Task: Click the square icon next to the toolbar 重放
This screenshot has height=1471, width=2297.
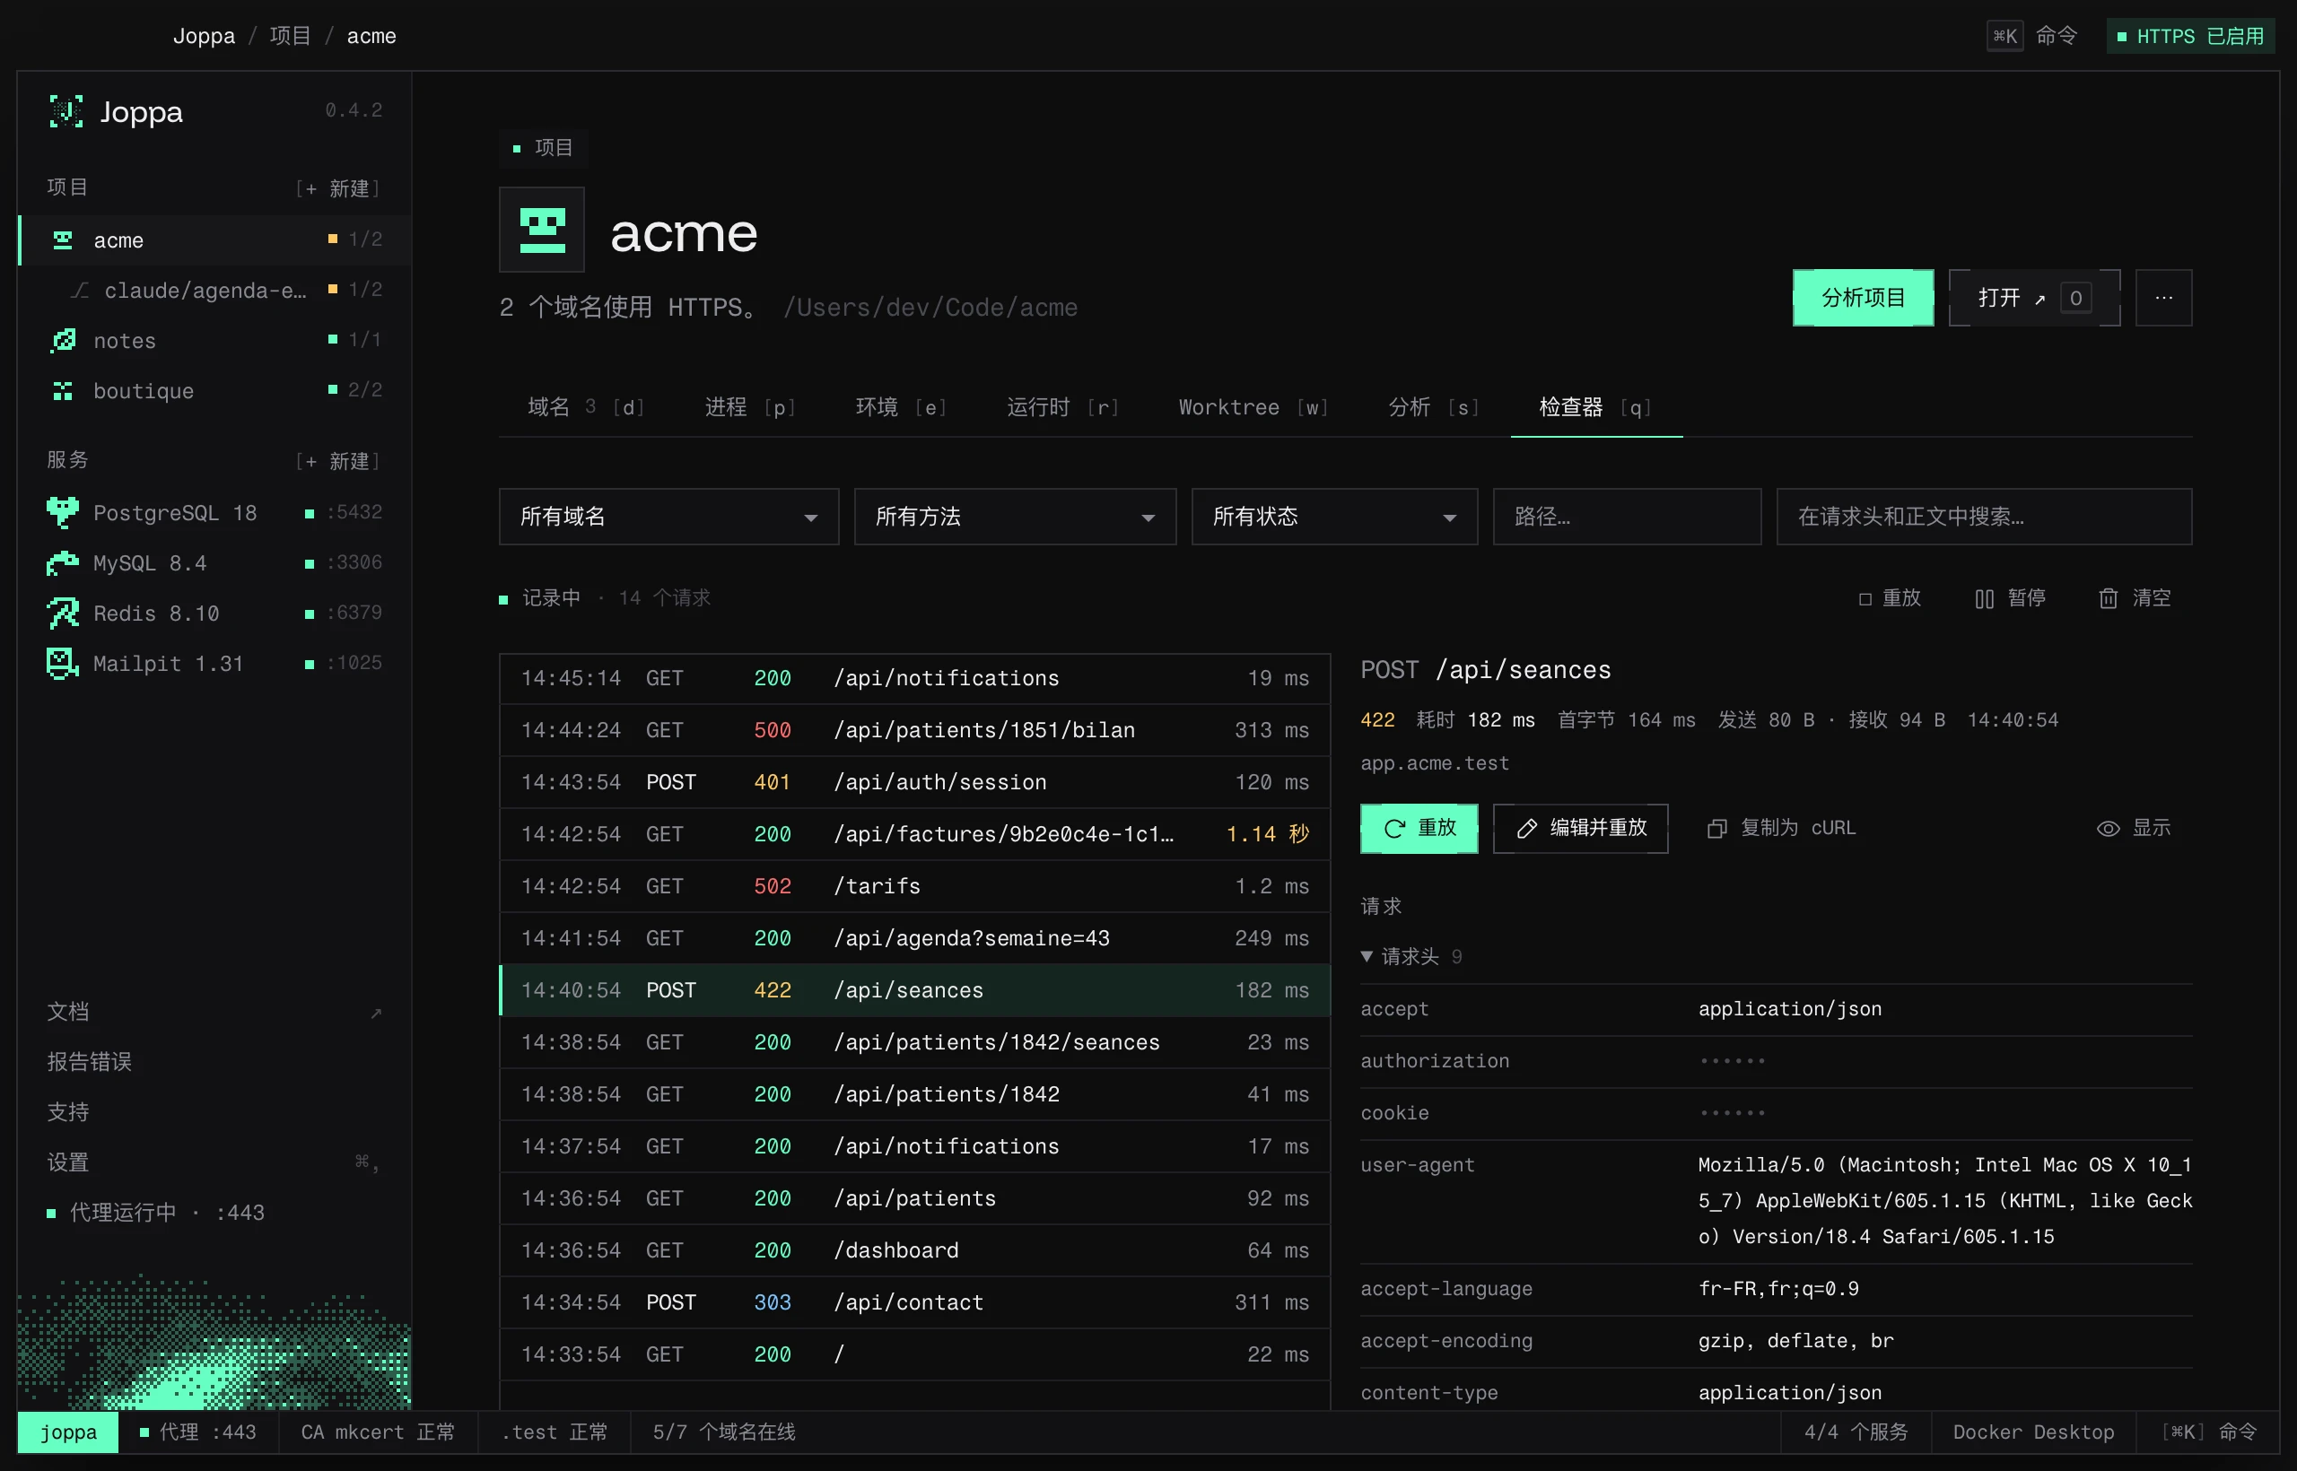Action: click(x=1865, y=599)
